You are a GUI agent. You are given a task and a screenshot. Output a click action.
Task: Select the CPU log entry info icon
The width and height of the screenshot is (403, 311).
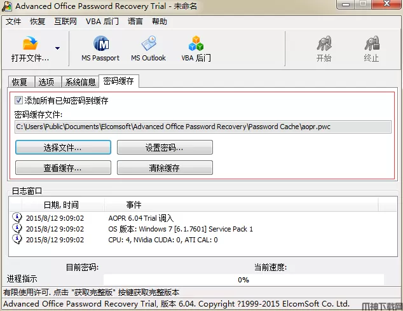[x=17, y=239]
